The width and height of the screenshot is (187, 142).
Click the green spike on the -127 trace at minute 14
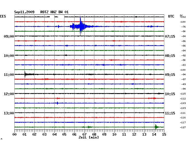point(156,127)
